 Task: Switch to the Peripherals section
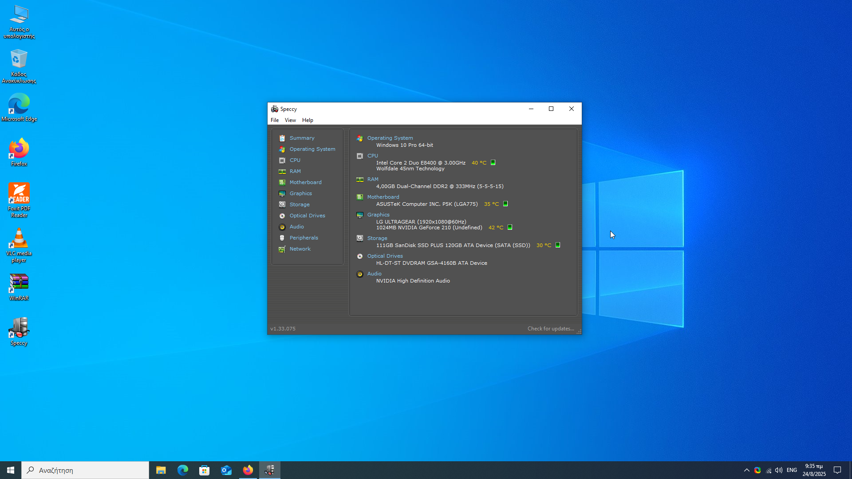click(304, 238)
